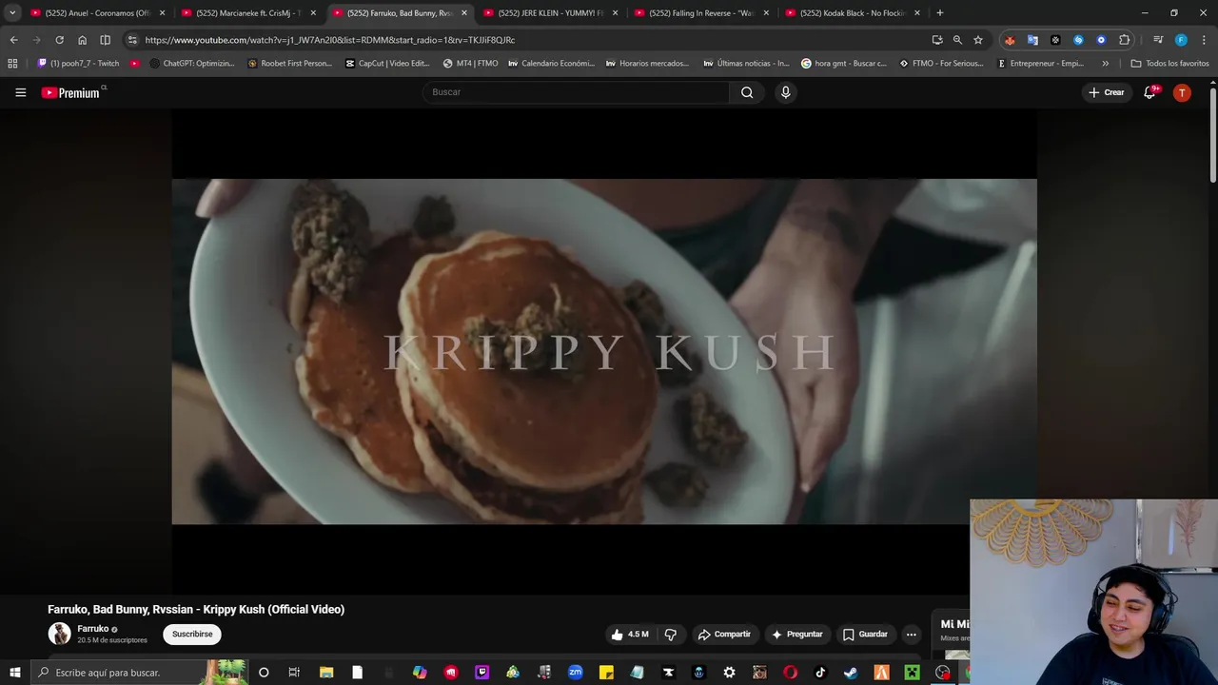The height and width of the screenshot is (685, 1218).
Task: Click the YouTube search magnifier button
Action: pyautogui.click(x=747, y=92)
